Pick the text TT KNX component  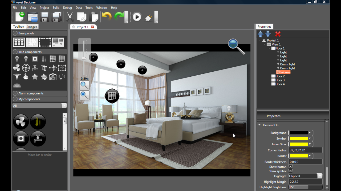pos(44,68)
